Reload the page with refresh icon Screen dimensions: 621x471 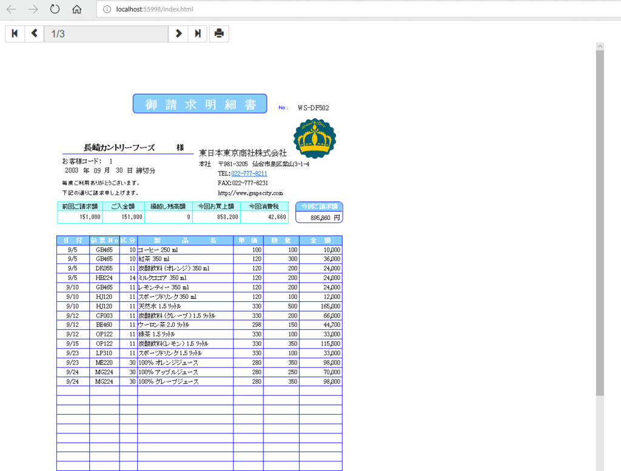pos(55,9)
